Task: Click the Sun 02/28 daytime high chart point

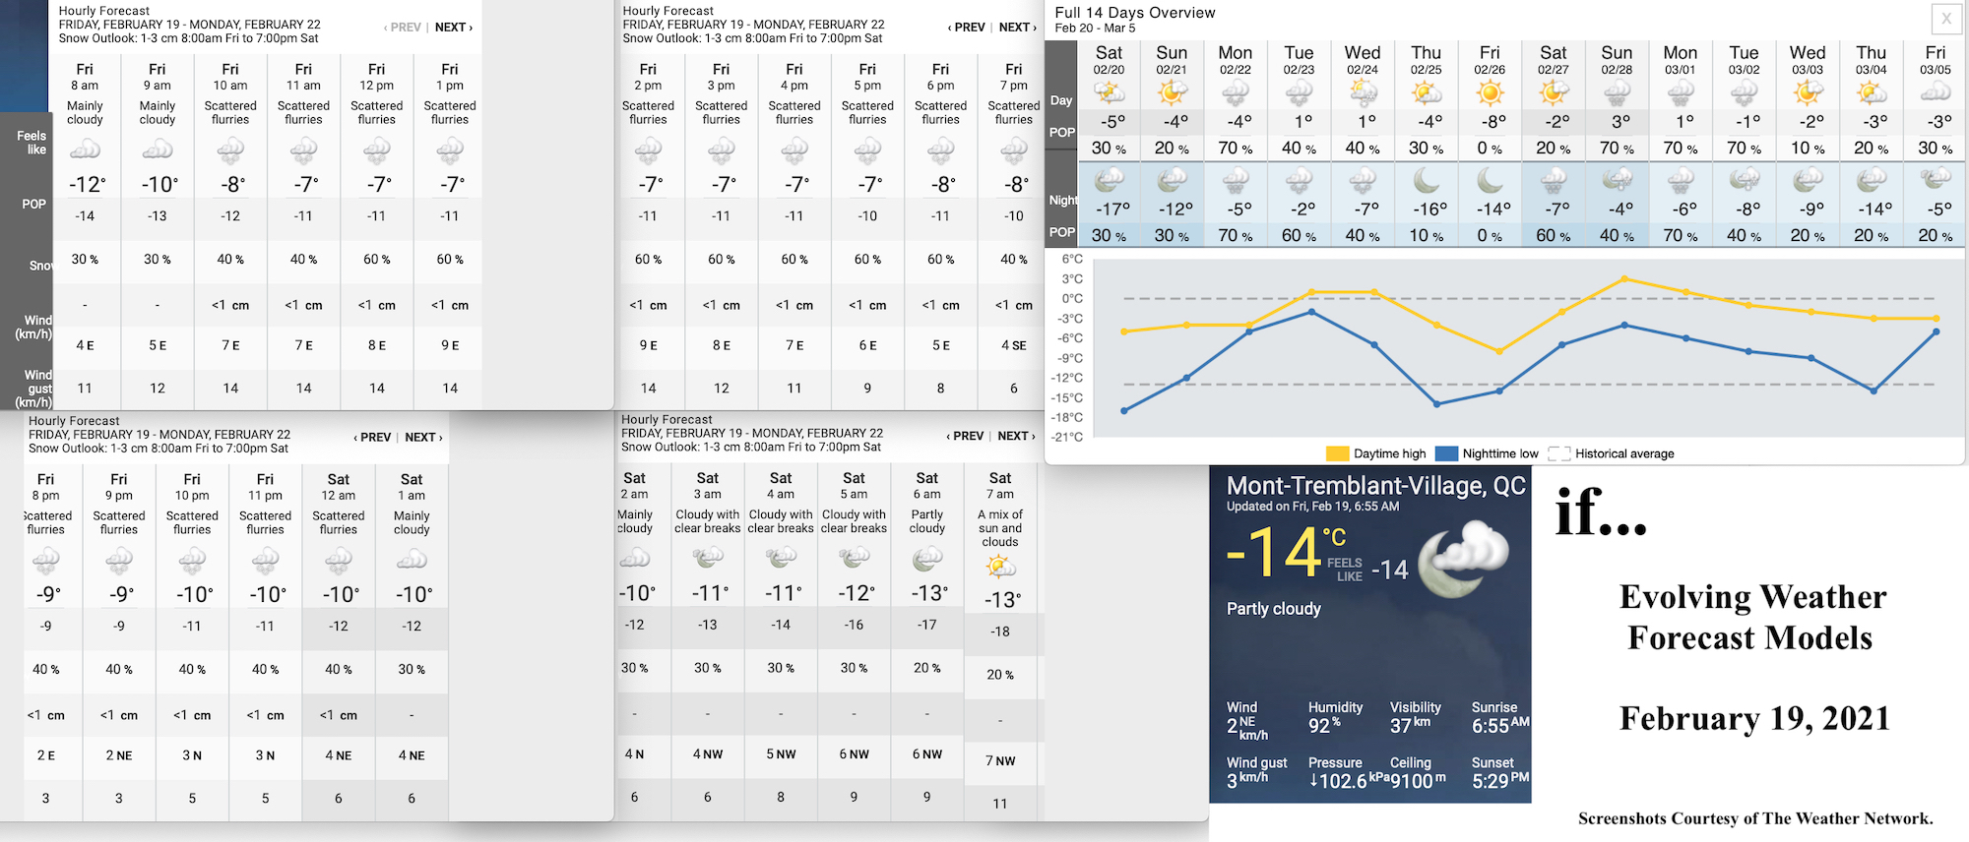Action: (x=1624, y=279)
